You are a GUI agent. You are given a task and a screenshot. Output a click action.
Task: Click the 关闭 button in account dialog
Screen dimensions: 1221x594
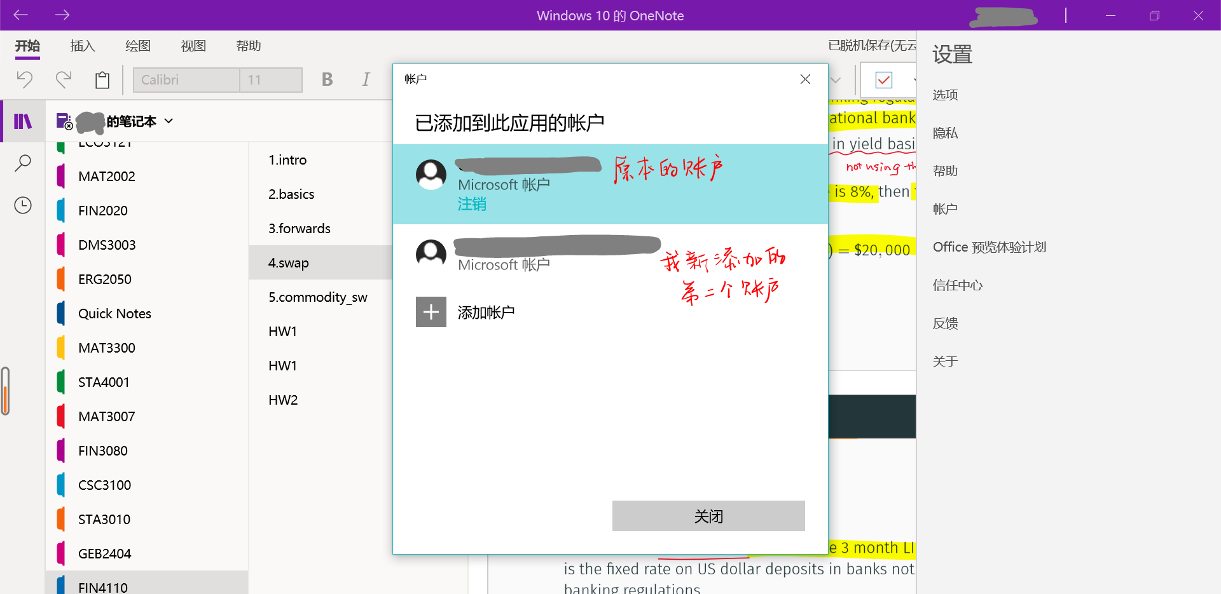[x=708, y=516]
